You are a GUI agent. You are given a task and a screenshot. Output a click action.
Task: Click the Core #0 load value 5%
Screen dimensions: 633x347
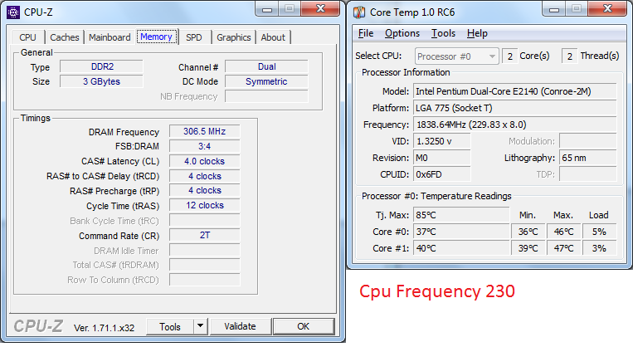(599, 232)
